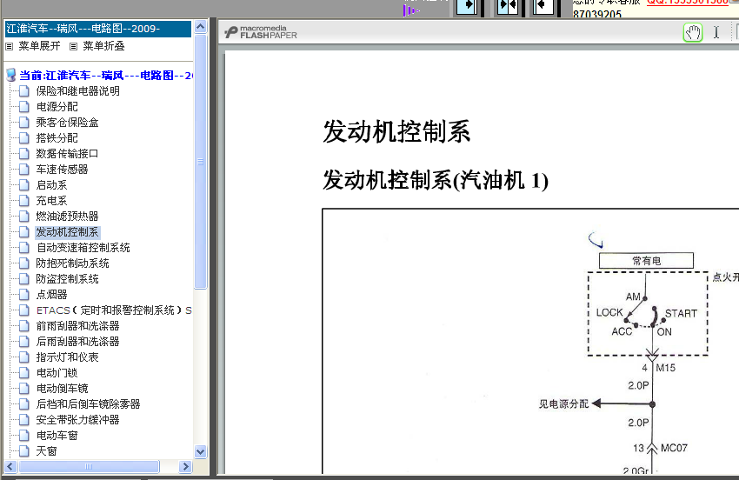
Task: Click page icon next to 车速传感器
Action: pyautogui.click(x=24, y=170)
